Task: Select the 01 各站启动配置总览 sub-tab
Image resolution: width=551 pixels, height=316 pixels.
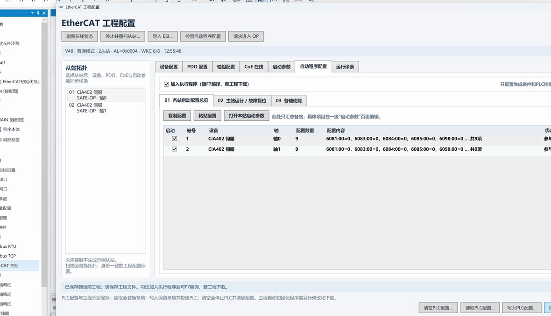Action: click(x=186, y=100)
